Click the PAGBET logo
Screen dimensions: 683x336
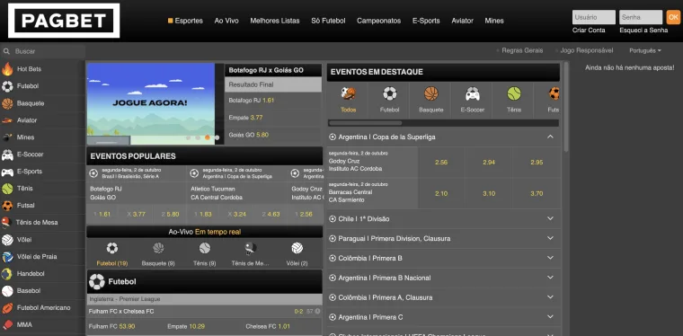coord(64,21)
